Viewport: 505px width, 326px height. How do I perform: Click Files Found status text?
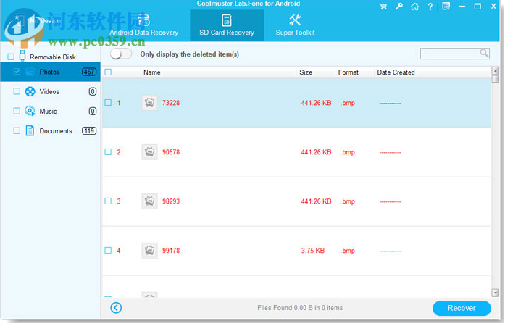click(x=300, y=308)
